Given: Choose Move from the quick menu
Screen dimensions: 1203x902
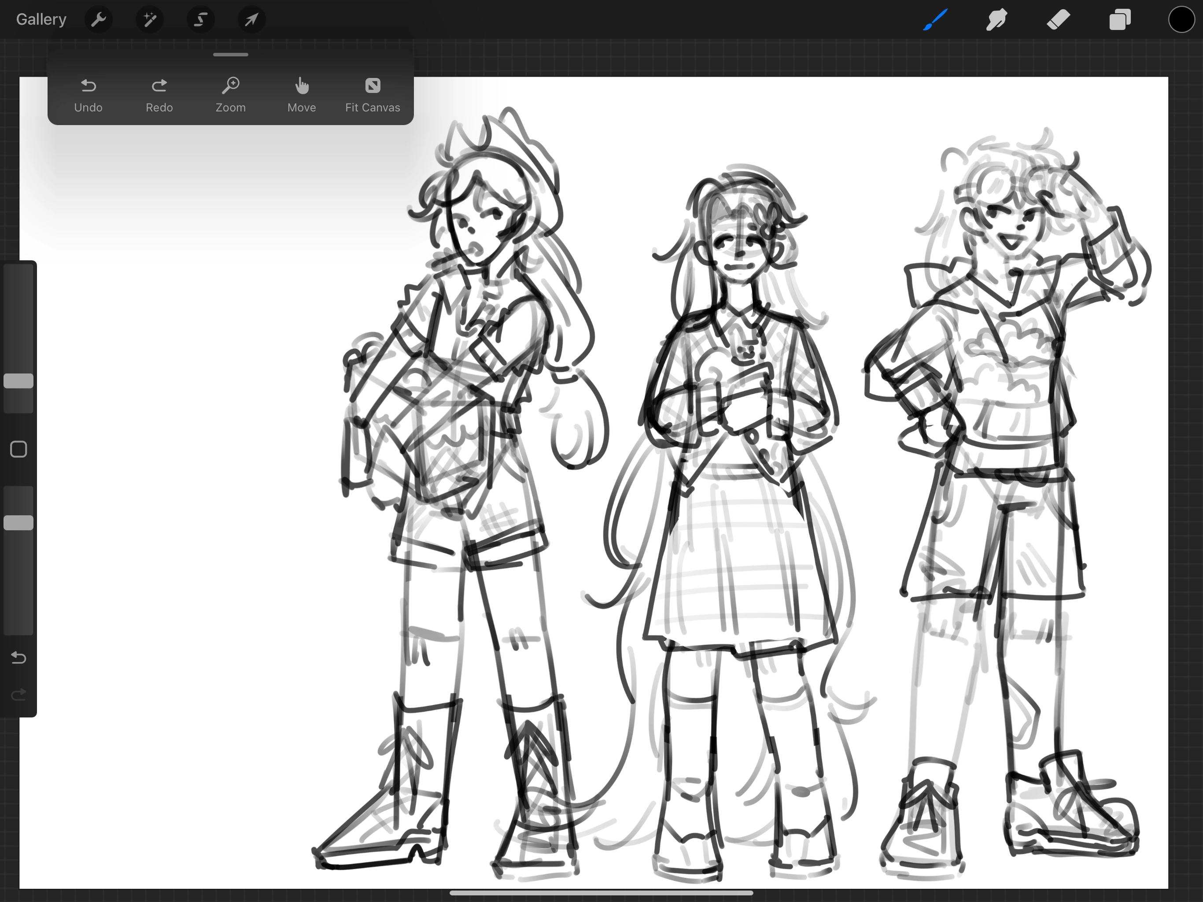Looking at the screenshot, I should (x=302, y=95).
